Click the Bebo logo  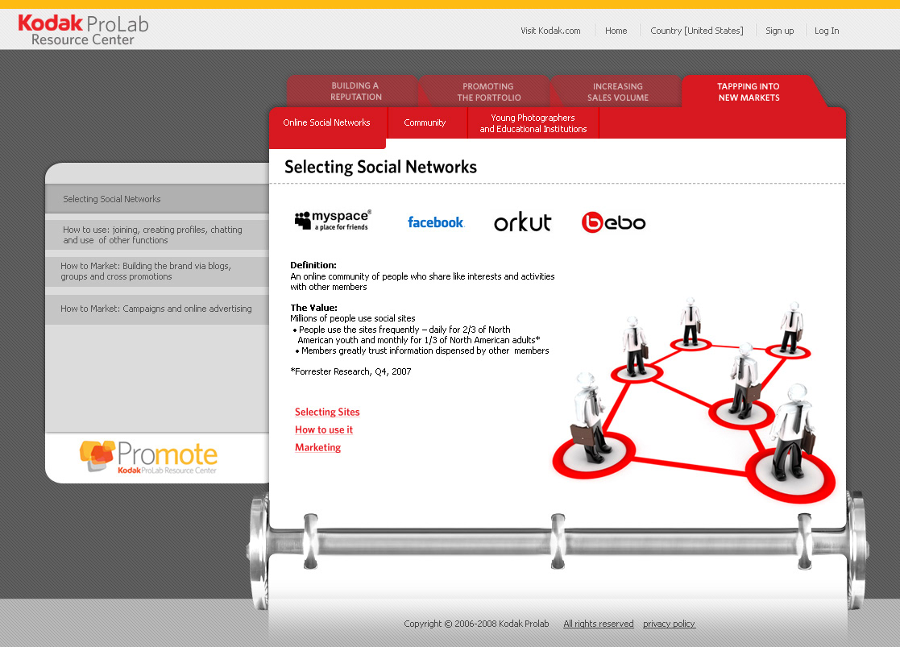point(614,222)
